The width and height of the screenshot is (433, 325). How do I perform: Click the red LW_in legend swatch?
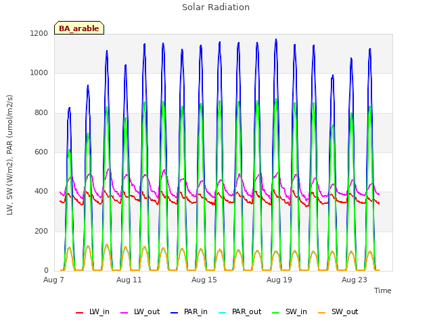pos(80,313)
